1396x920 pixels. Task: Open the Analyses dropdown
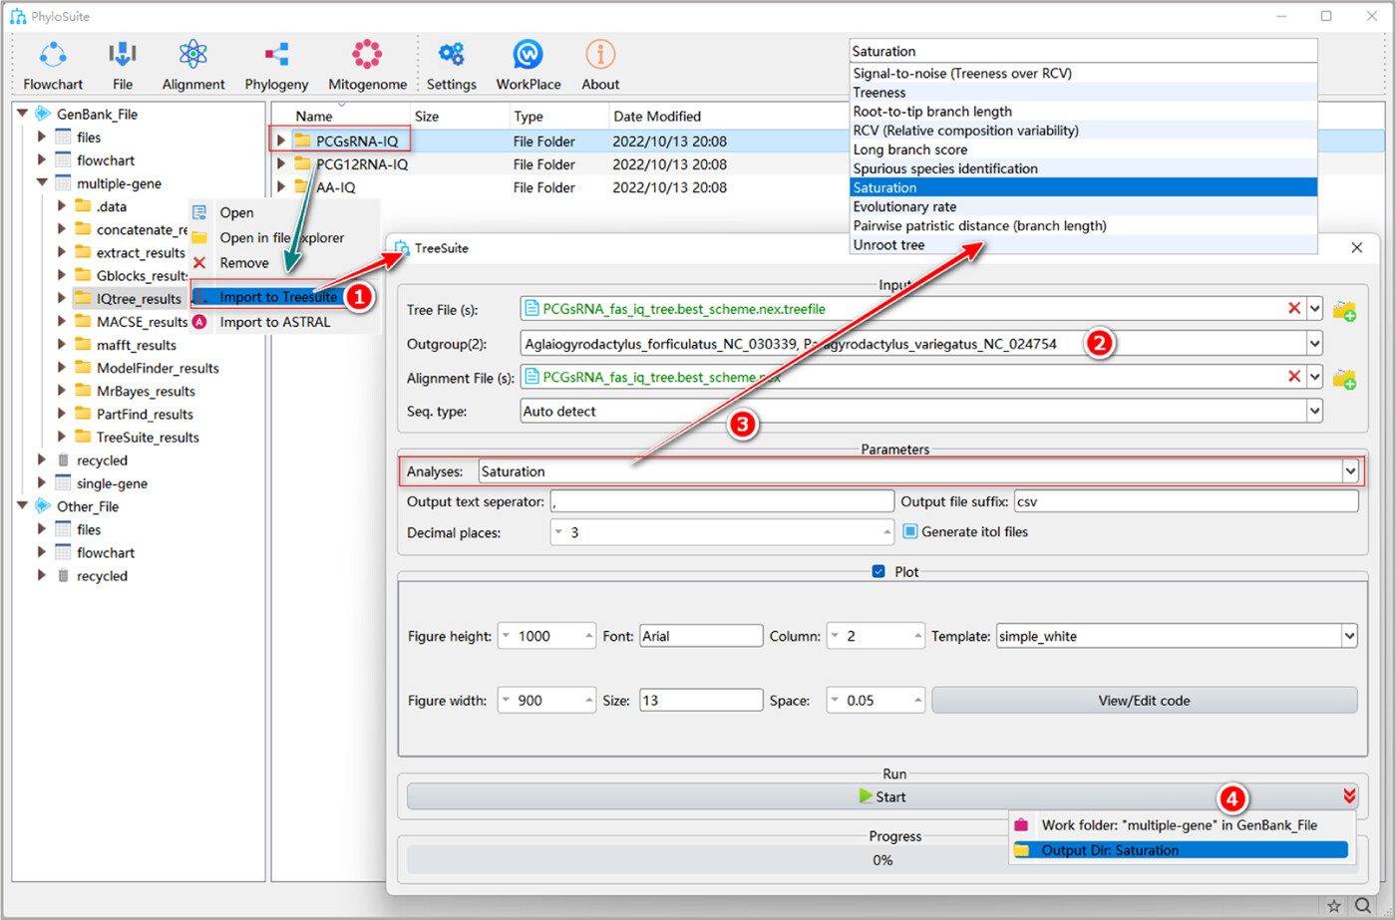[1350, 471]
